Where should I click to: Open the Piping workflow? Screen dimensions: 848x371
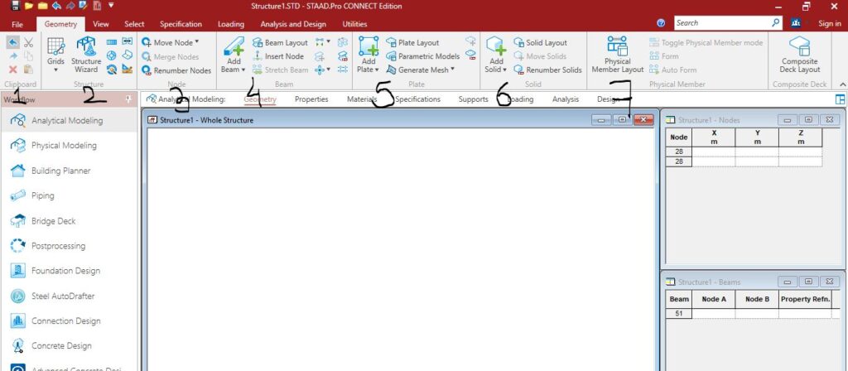[x=69, y=195]
